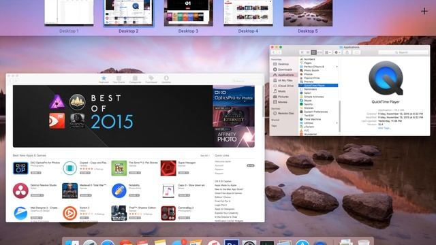The width and height of the screenshot is (436, 245).
Task: Open the Editors' Choice quick link
Action: 223,197
